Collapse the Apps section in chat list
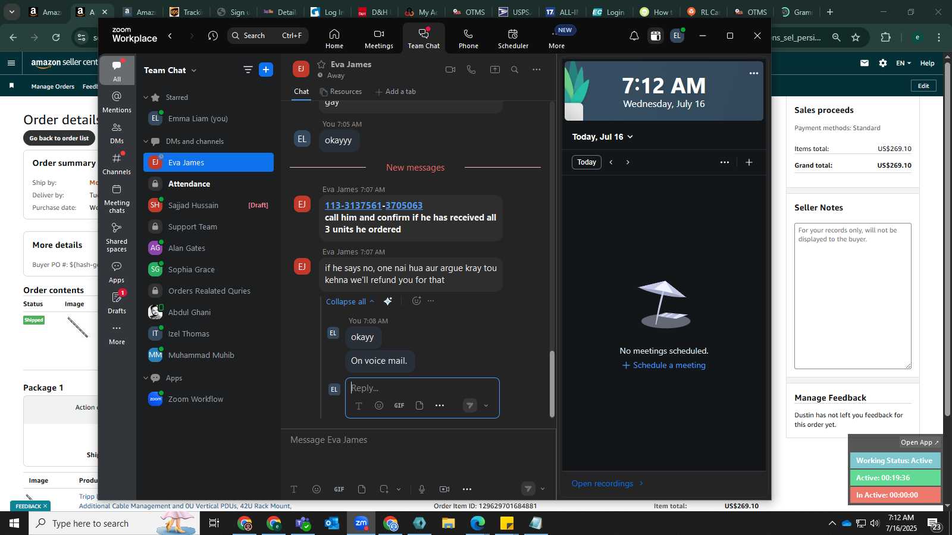This screenshot has width=952, height=535. [x=146, y=378]
